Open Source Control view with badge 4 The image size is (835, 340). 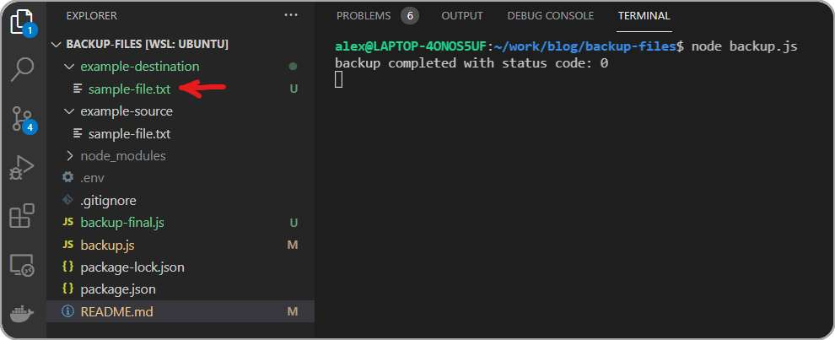point(23,119)
